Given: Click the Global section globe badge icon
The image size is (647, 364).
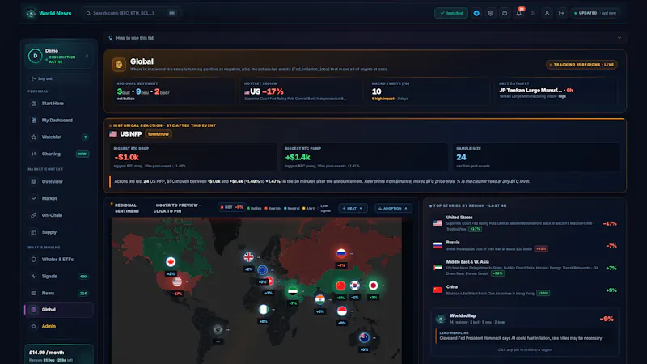Looking at the screenshot, I should [119, 65].
